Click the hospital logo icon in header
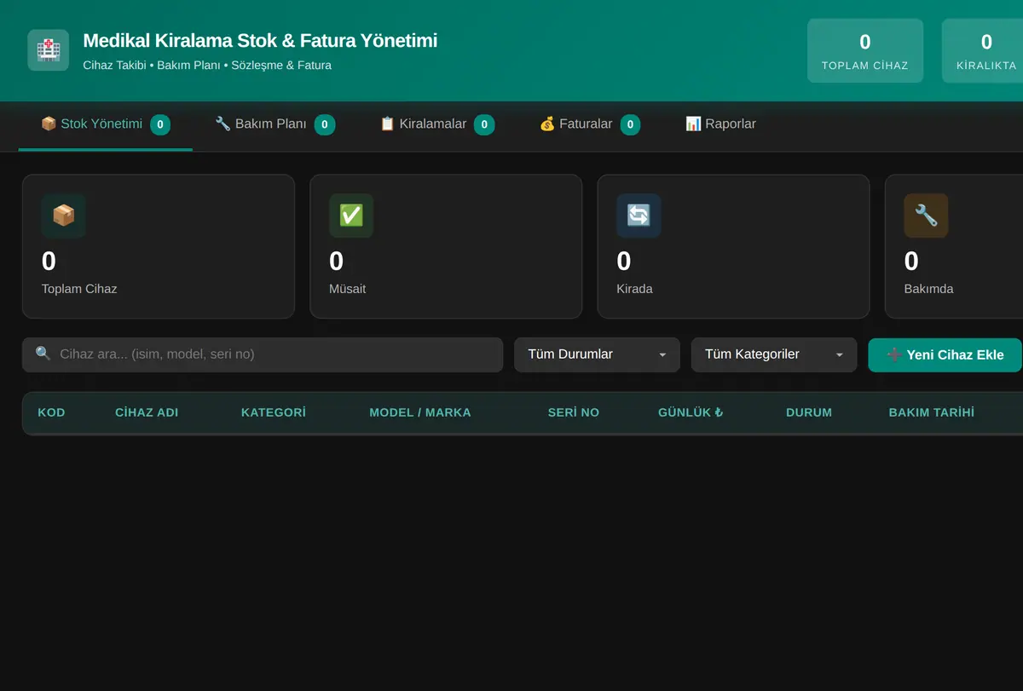This screenshot has width=1023, height=691. pyautogui.click(x=48, y=50)
